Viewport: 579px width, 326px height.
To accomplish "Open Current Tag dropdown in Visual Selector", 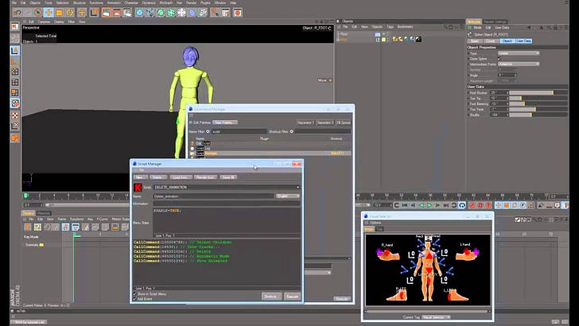I will point(436,317).
